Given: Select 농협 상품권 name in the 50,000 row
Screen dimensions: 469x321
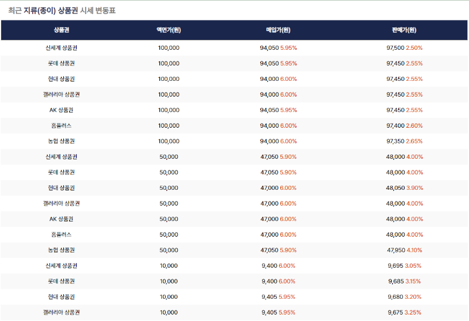Looking at the screenshot, I should click(x=62, y=250).
